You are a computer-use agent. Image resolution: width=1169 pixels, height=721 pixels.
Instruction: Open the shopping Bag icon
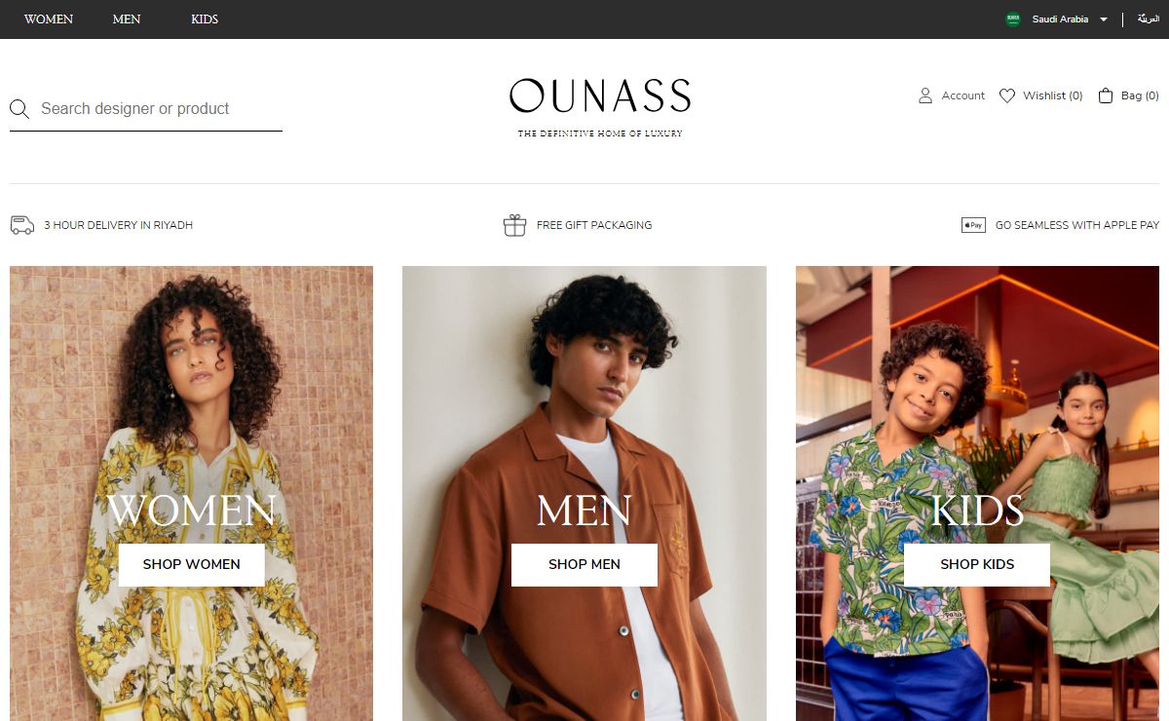tap(1106, 95)
